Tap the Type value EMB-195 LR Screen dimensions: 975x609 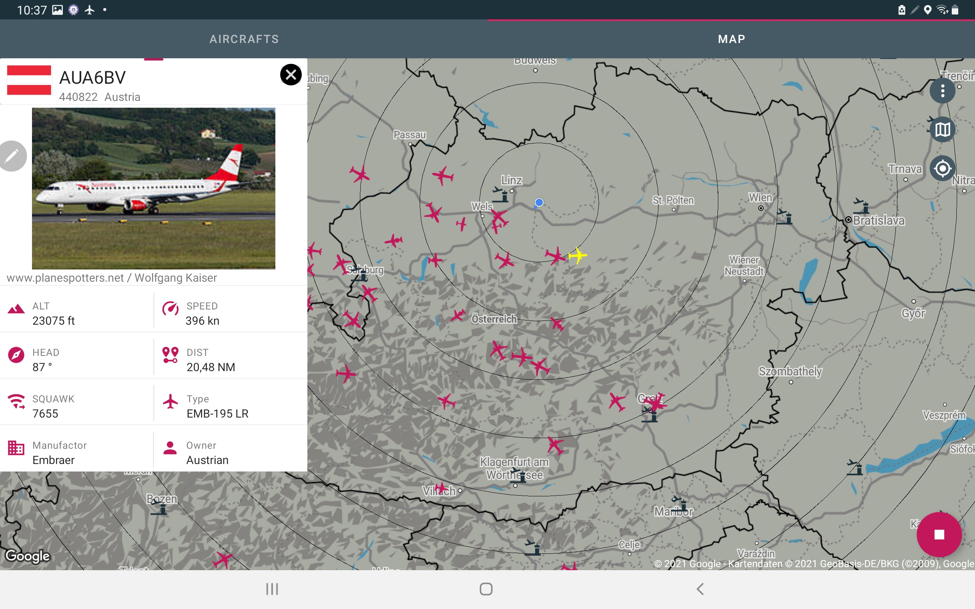click(x=217, y=414)
